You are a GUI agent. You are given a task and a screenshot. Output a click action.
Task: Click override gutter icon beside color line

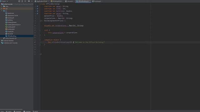tap(37, 13)
